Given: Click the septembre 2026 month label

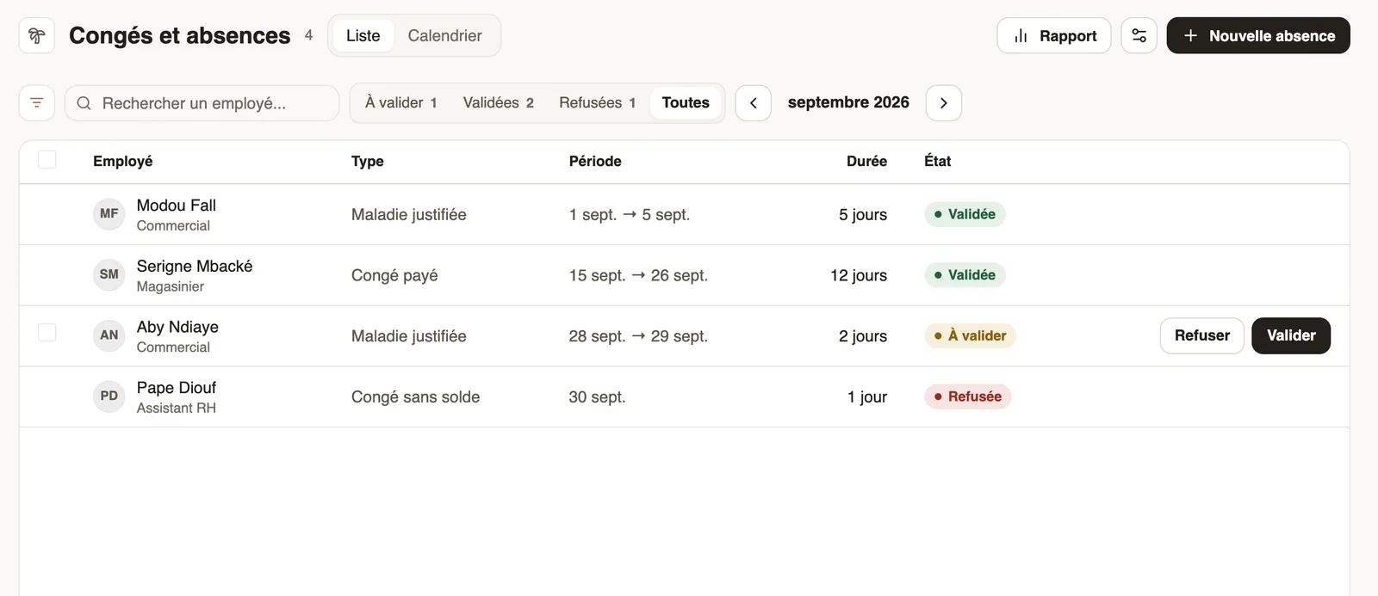Looking at the screenshot, I should (x=848, y=102).
